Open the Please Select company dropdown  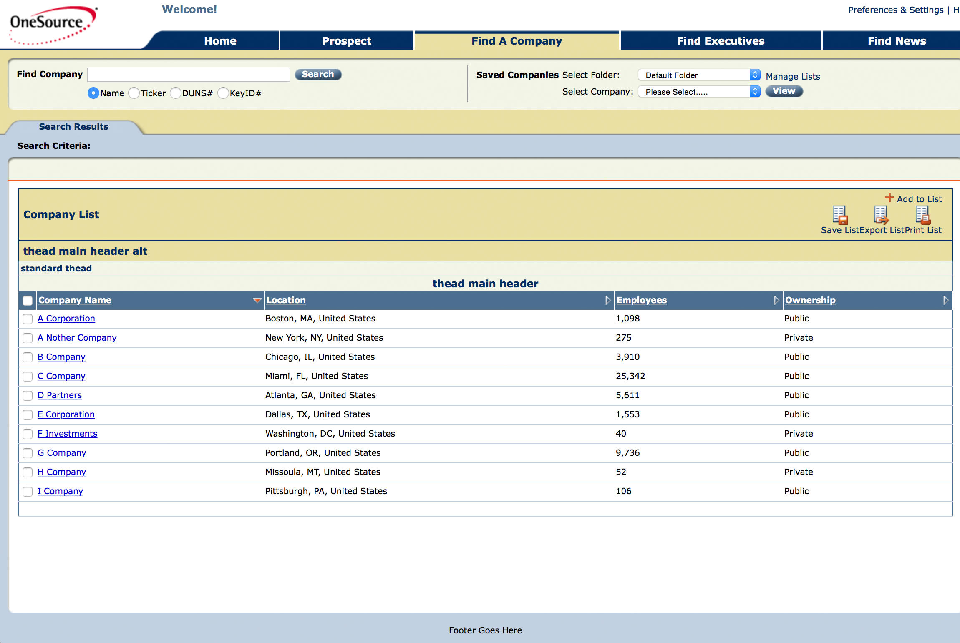pyautogui.click(x=699, y=92)
